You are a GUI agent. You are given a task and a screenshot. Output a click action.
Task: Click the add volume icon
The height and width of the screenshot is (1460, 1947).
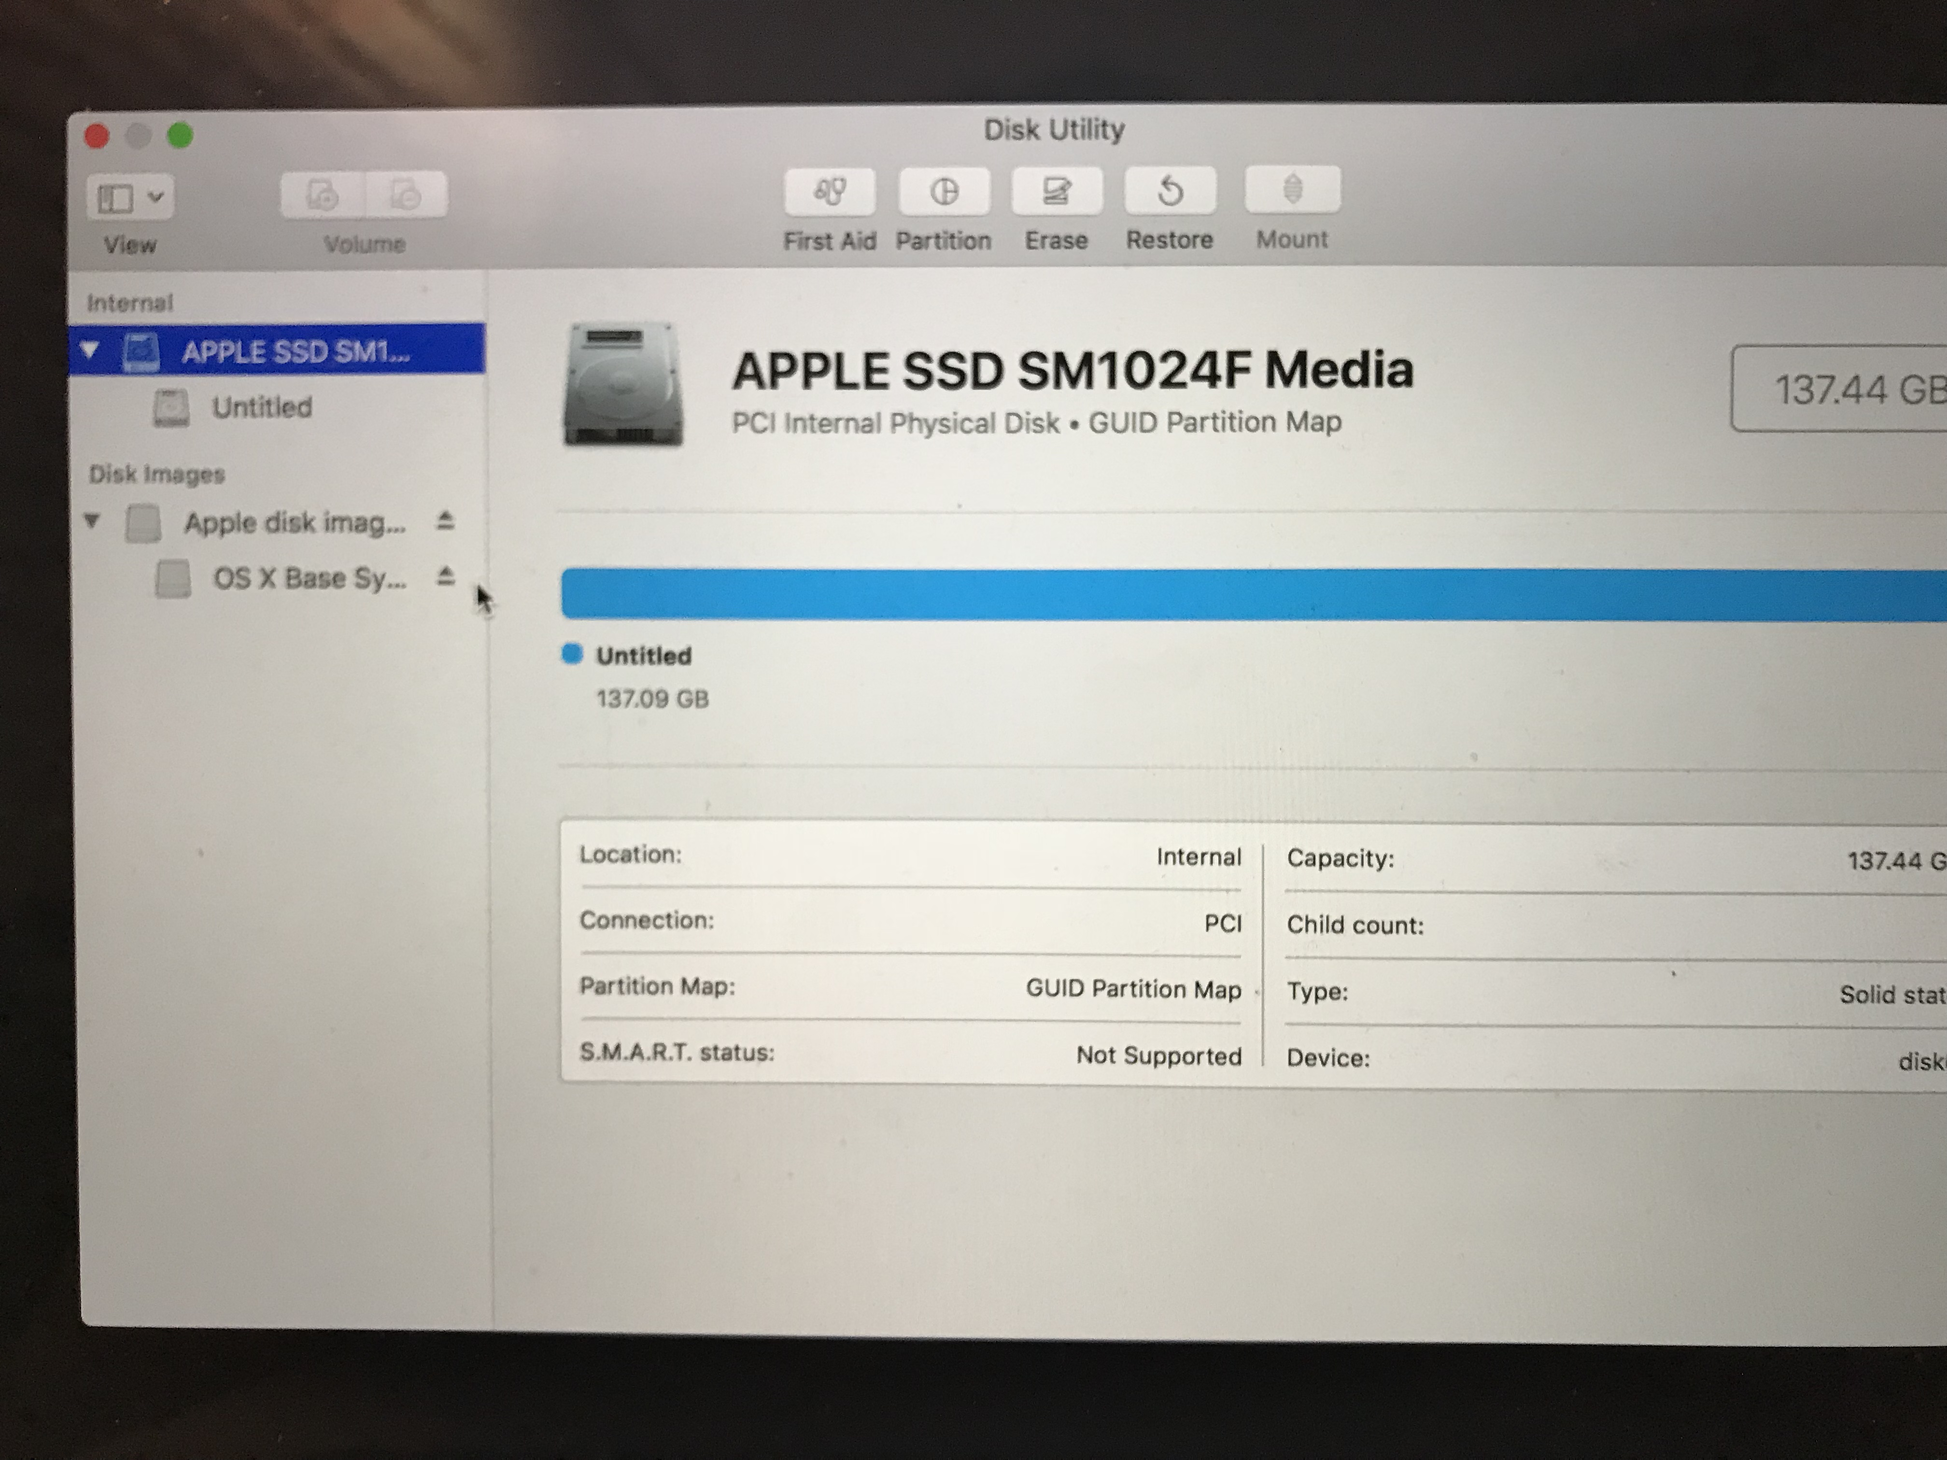(x=322, y=196)
